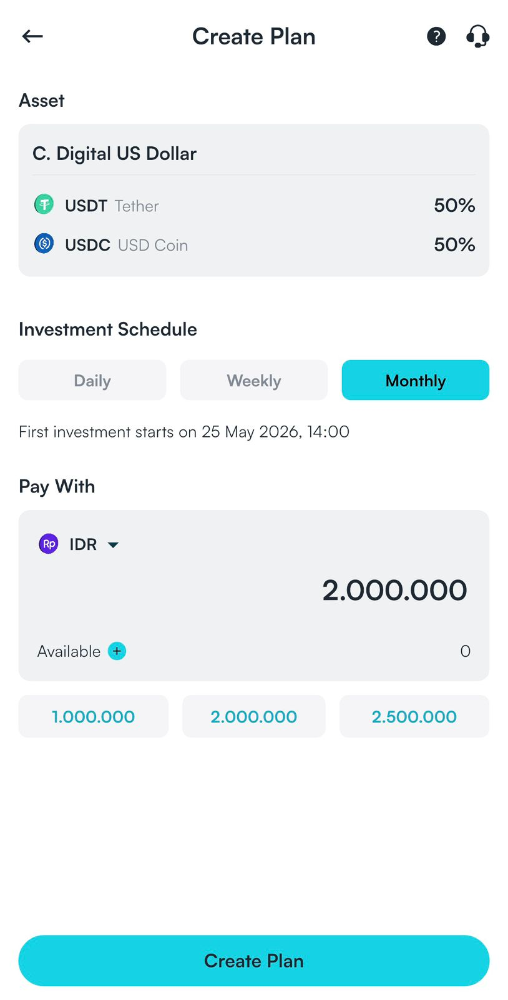Select the USDT Tether 50% row
This screenshot has height=1000, width=508.
pos(254,205)
